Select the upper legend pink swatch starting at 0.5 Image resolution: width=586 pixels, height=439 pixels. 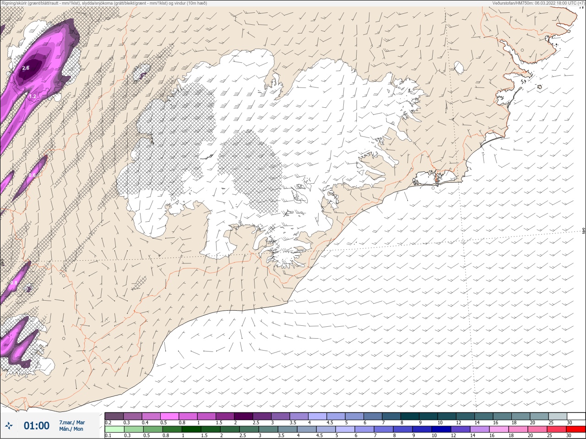[169, 416]
